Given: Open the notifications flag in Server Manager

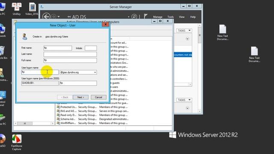Looking at the screenshot, I should 146,16.
